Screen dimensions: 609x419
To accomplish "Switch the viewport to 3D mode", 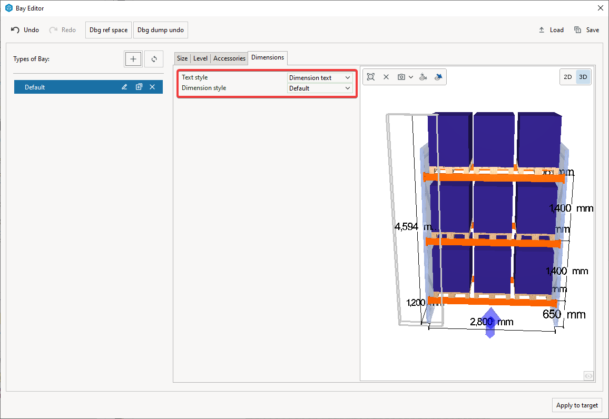I will click(583, 77).
